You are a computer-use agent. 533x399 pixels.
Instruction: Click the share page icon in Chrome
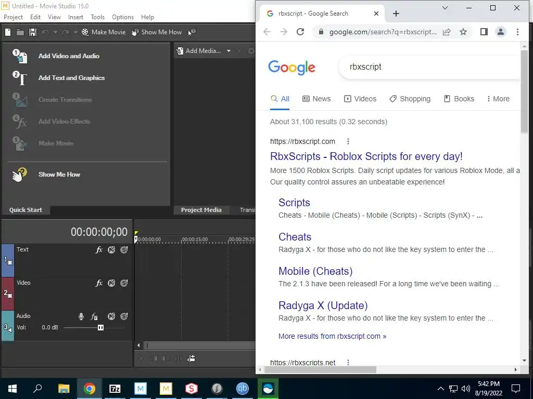tap(447, 32)
